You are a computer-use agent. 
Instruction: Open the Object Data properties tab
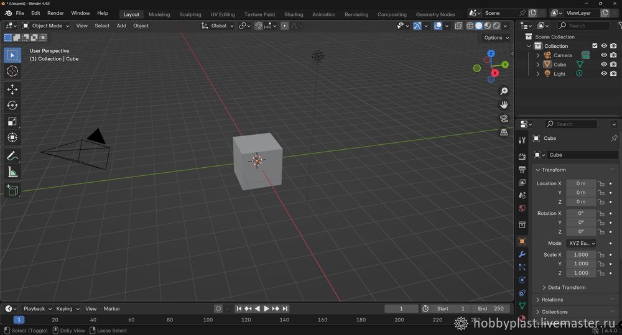[x=522, y=306]
